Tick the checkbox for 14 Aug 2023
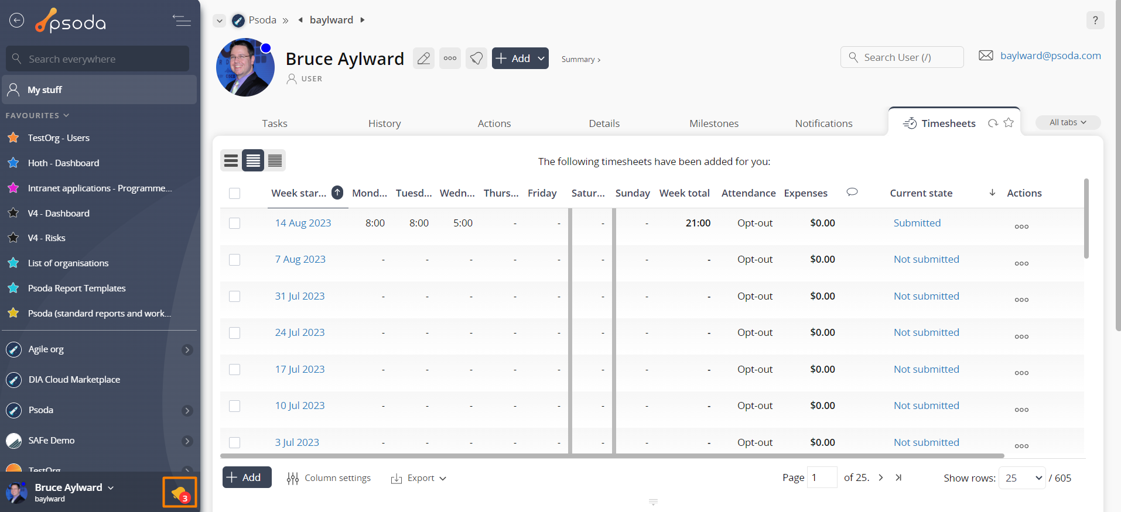 pyautogui.click(x=234, y=223)
